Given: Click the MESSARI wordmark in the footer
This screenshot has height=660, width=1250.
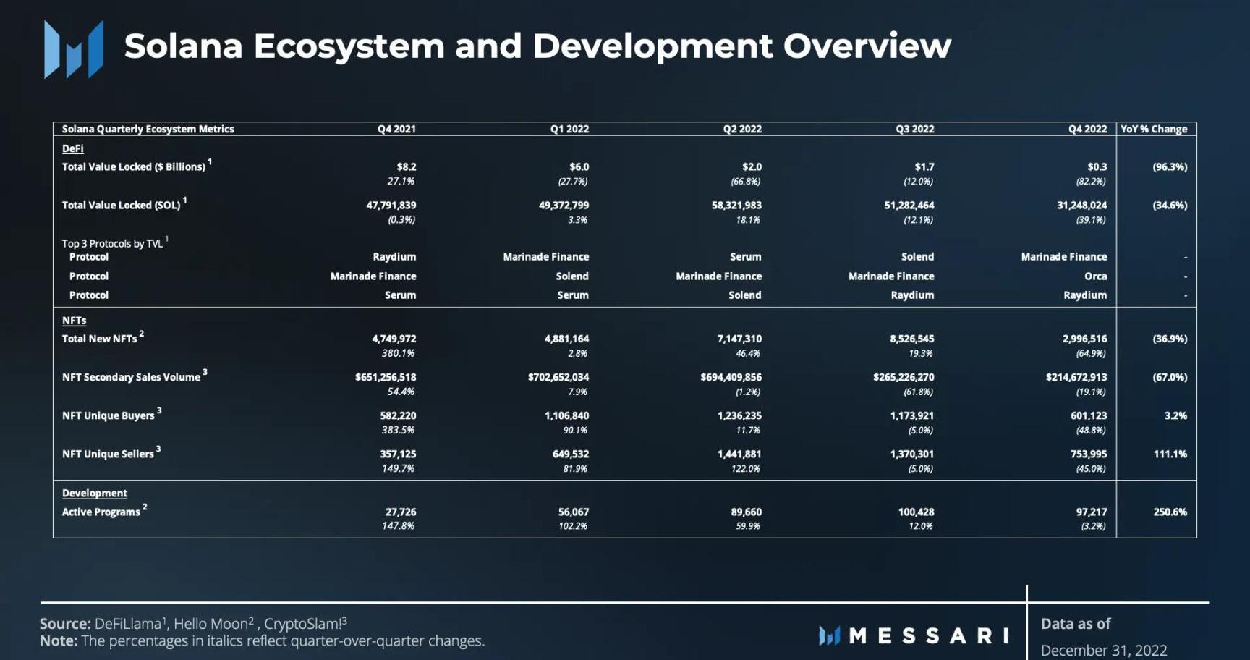Looking at the screenshot, I should point(930,635).
